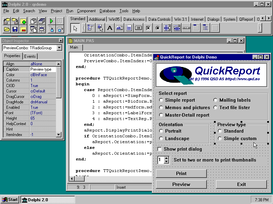Increase the thumbnails spinner value
The image size is (273, 204).
click(166, 158)
